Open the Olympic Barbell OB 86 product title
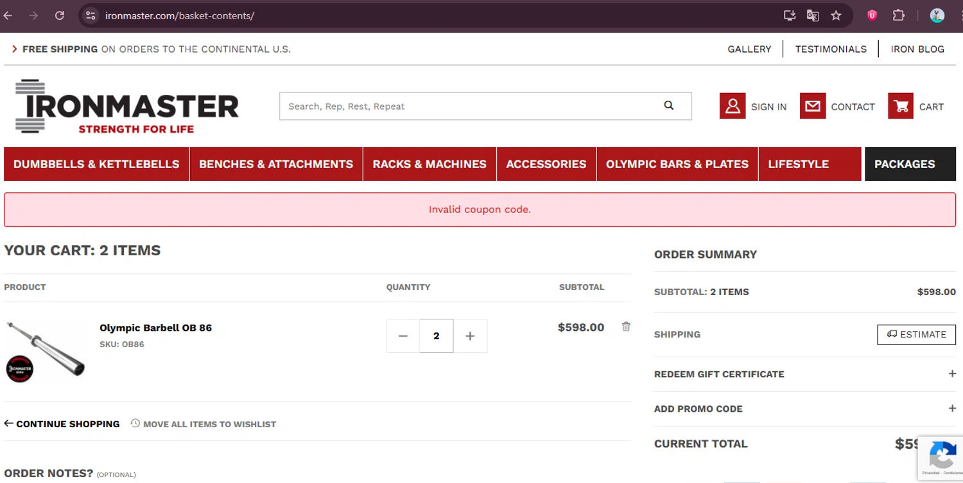The height and width of the screenshot is (483, 963). [x=155, y=328]
